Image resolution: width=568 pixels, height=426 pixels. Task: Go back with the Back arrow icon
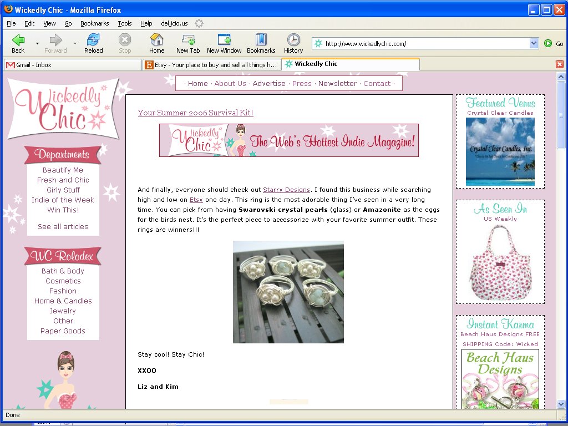point(18,40)
